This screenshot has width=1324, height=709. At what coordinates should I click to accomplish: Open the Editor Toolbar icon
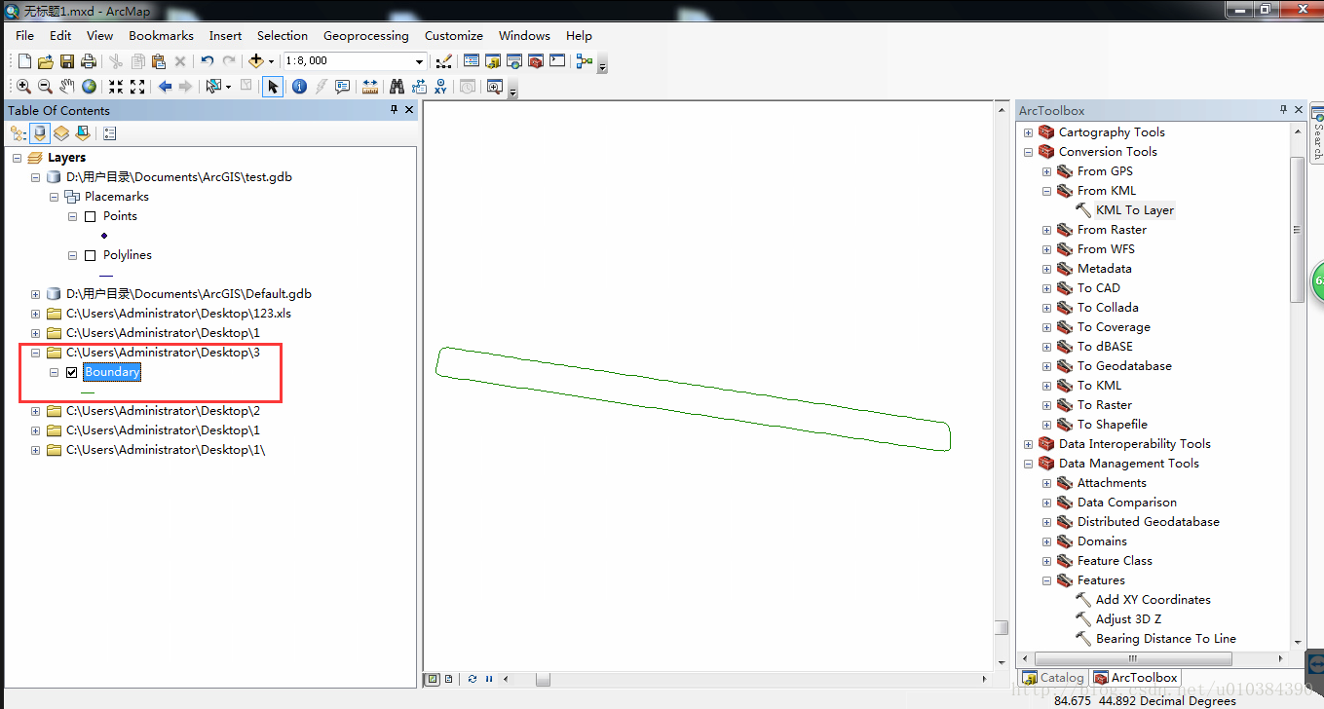[444, 61]
